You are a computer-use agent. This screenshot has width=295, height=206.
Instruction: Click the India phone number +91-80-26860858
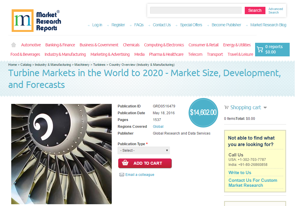click(x=253, y=165)
